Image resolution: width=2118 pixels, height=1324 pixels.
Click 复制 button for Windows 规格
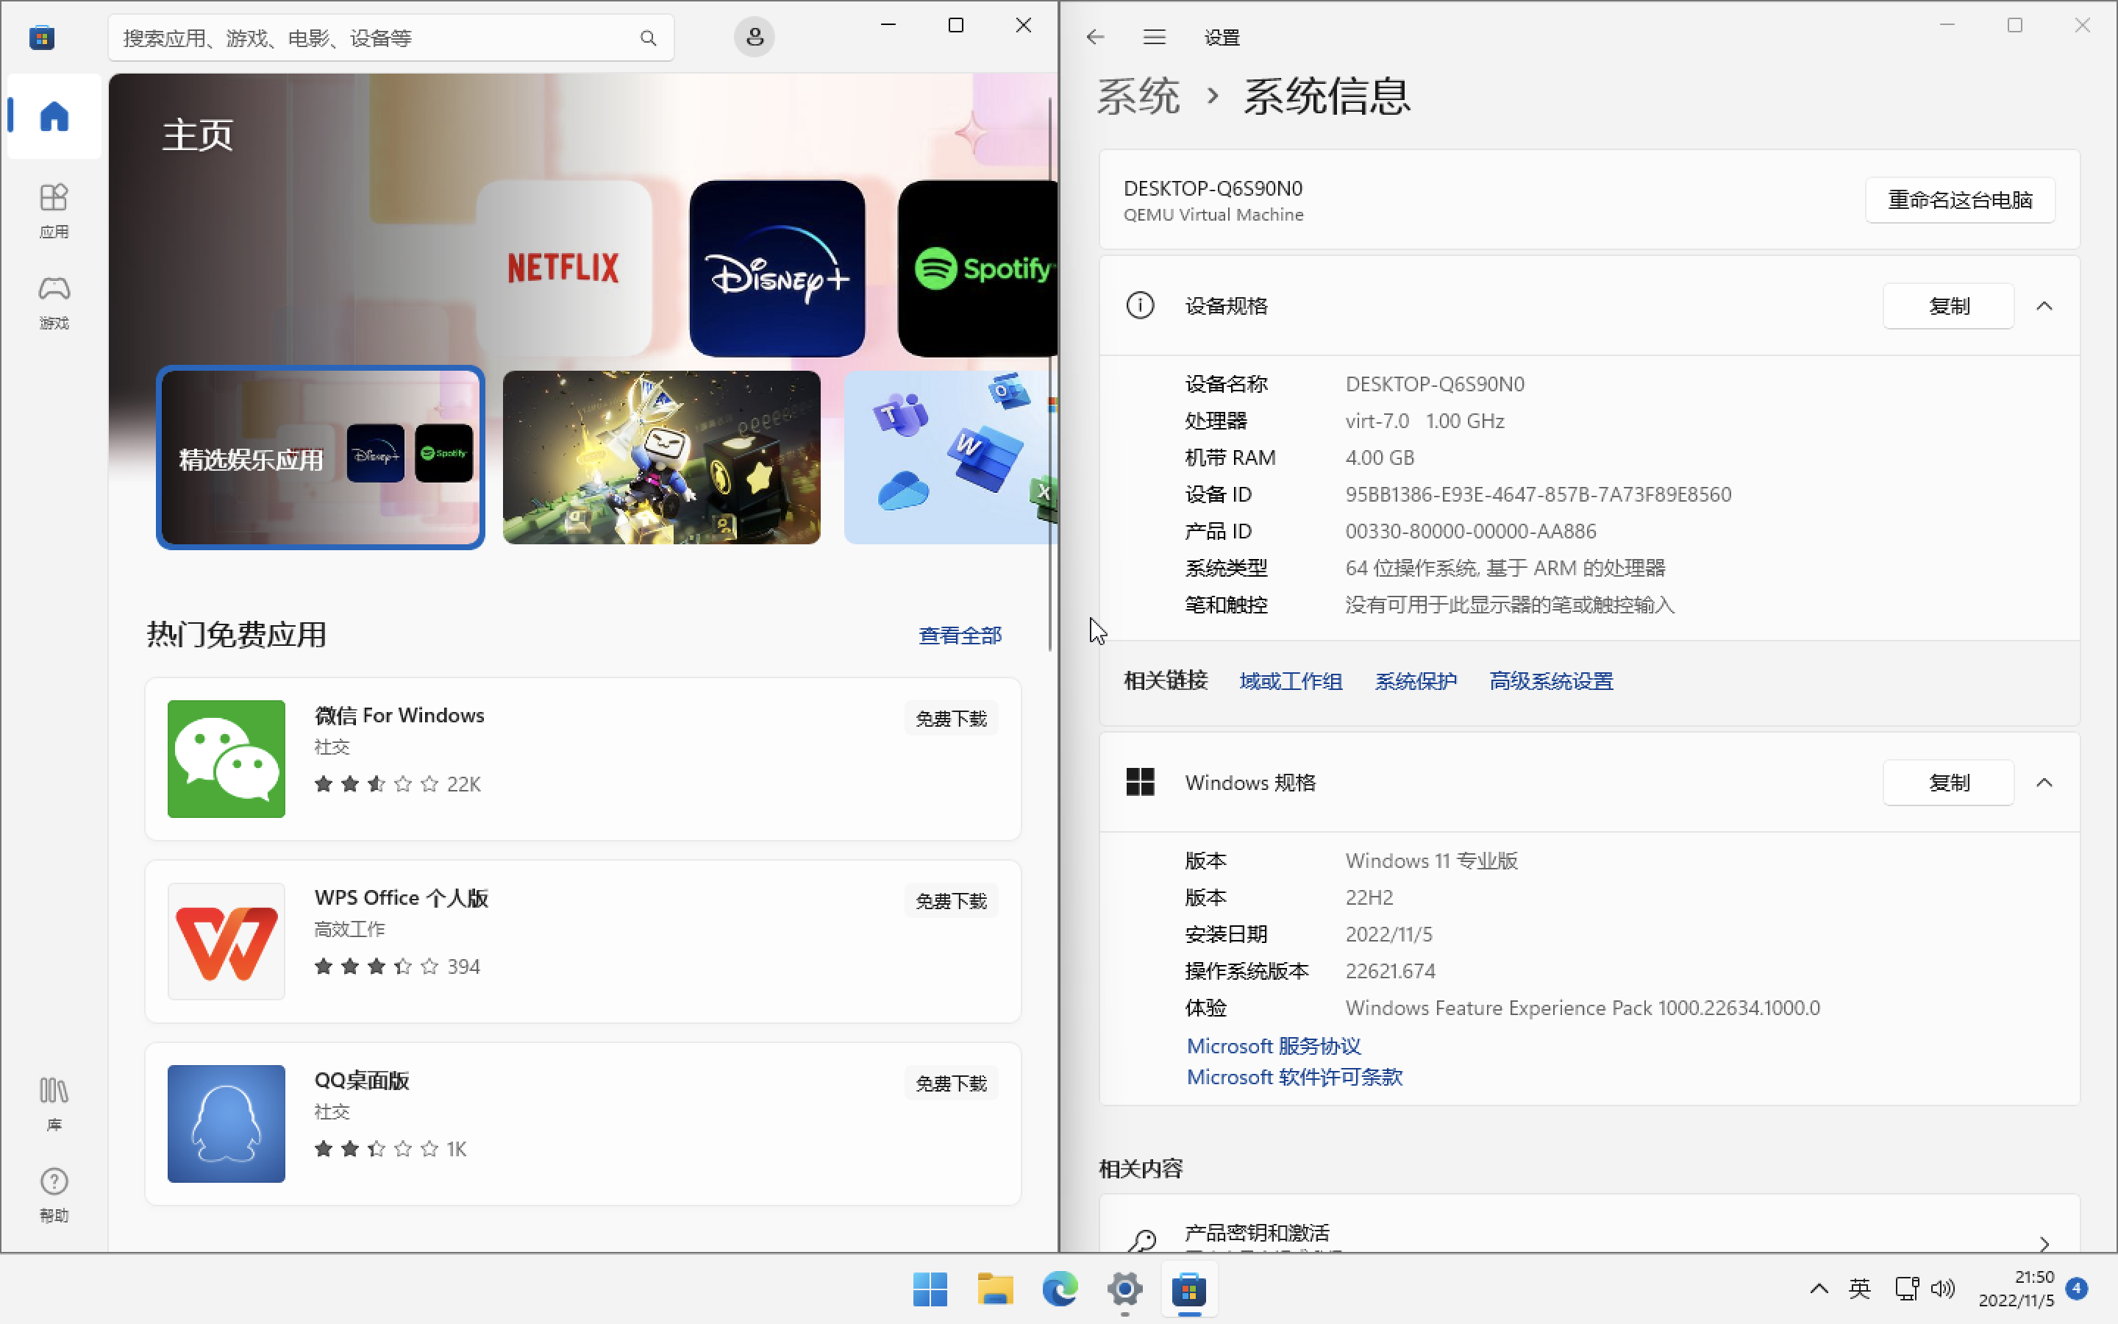[1948, 782]
